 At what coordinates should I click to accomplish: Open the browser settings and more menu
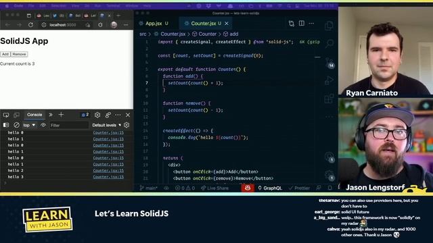(x=126, y=25)
